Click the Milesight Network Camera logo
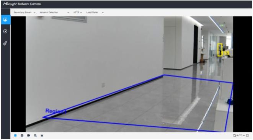This screenshot has width=253, height=140. point(22,4)
